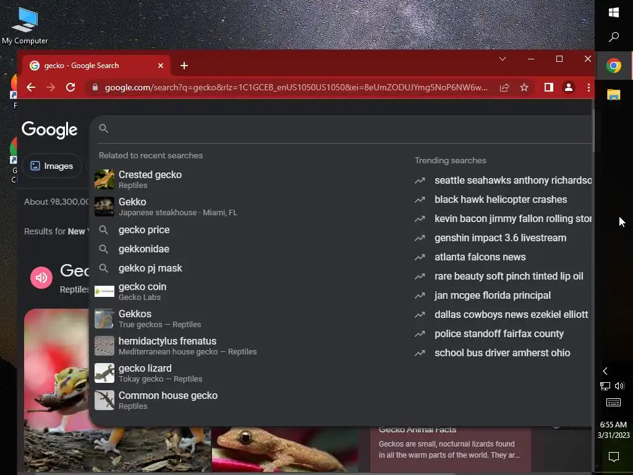Click trend arrow icon beside atlanta falcons news
The image size is (633, 475).
(x=420, y=257)
